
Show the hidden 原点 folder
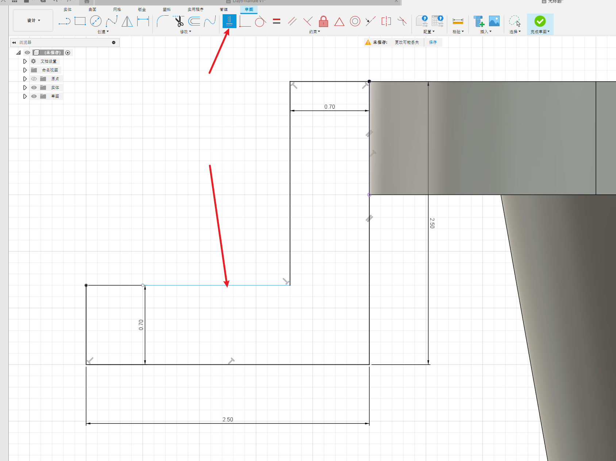34,79
